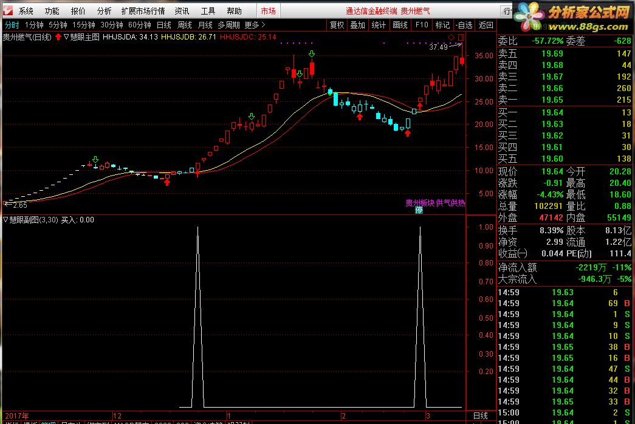Open the 贵州板块 sector link
635x424 pixels.
[x=419, y=203]
